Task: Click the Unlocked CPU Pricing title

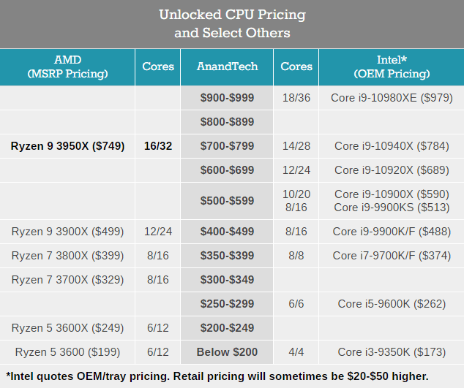Action: (232, 15)
